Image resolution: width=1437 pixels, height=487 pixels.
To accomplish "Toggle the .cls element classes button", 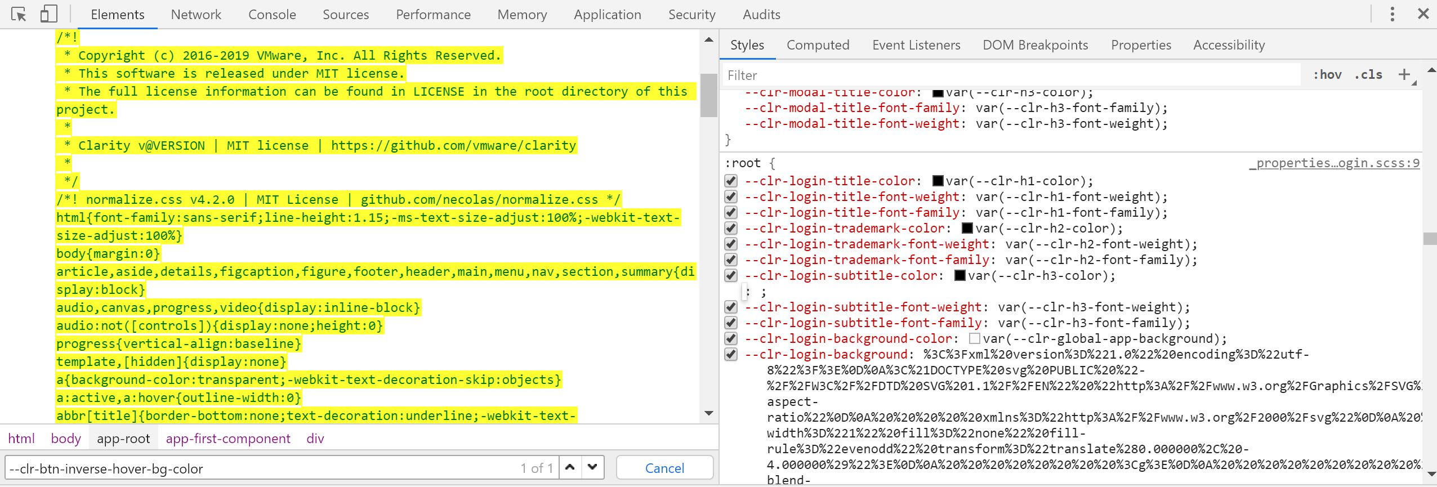I will [x=1368, y=74].
